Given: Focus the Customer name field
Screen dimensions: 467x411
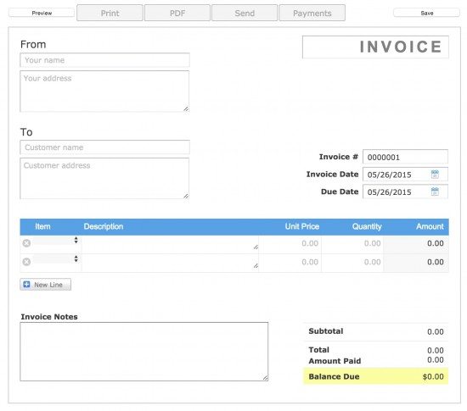Looking at the screenshot, I should coord(104,147).
